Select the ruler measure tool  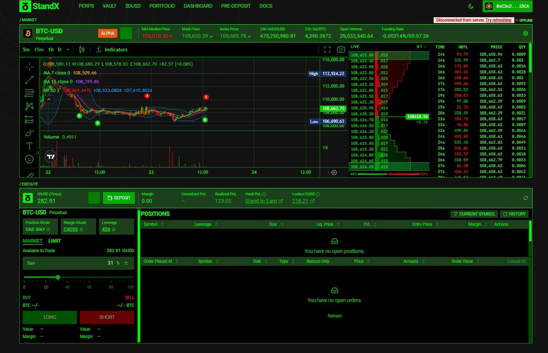(30, 174)
